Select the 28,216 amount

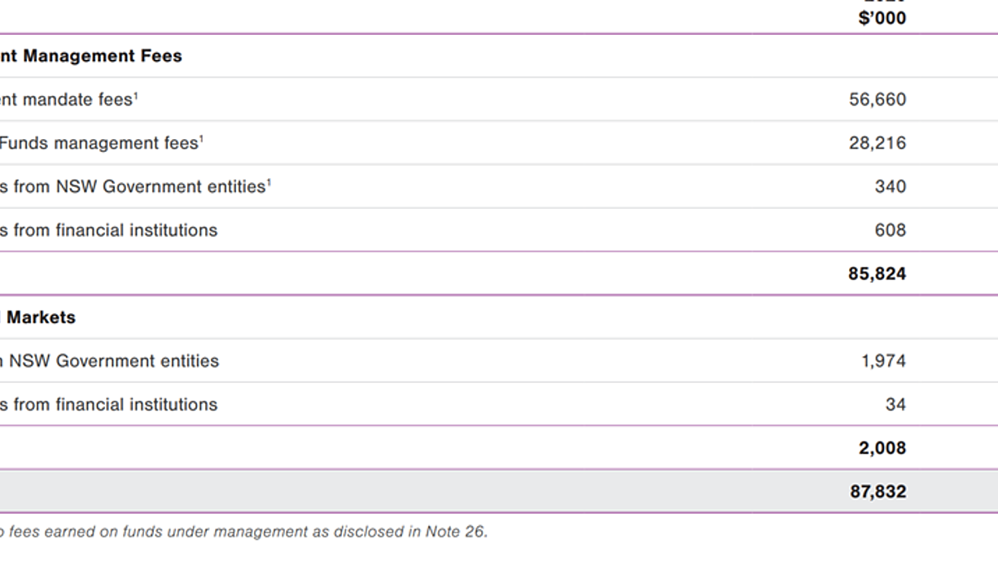[x=877, y=143]
